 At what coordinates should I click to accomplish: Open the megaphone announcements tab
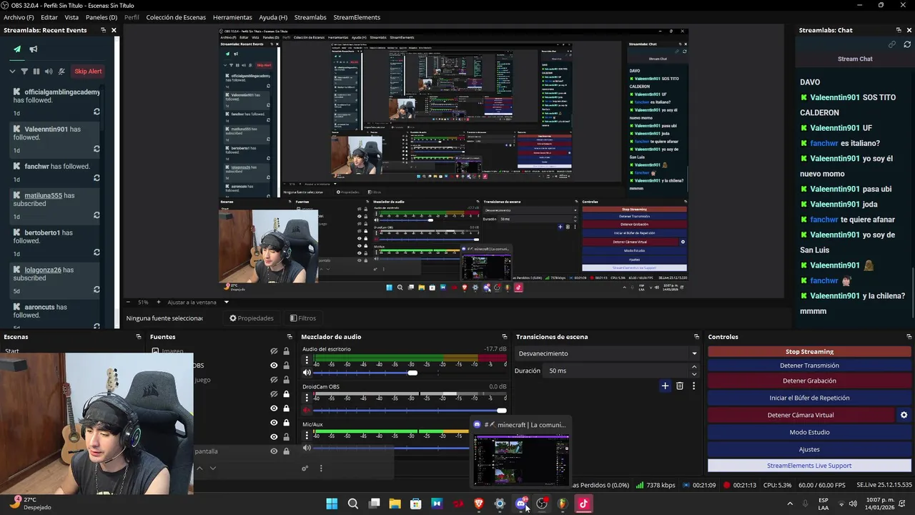pos(34,49)
